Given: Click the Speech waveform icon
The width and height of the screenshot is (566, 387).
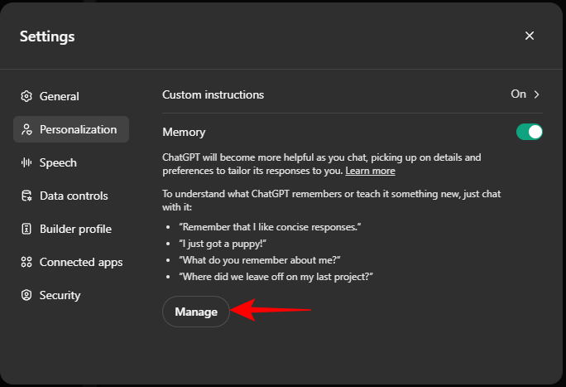Looking at the screenshot, I should 26,162.
